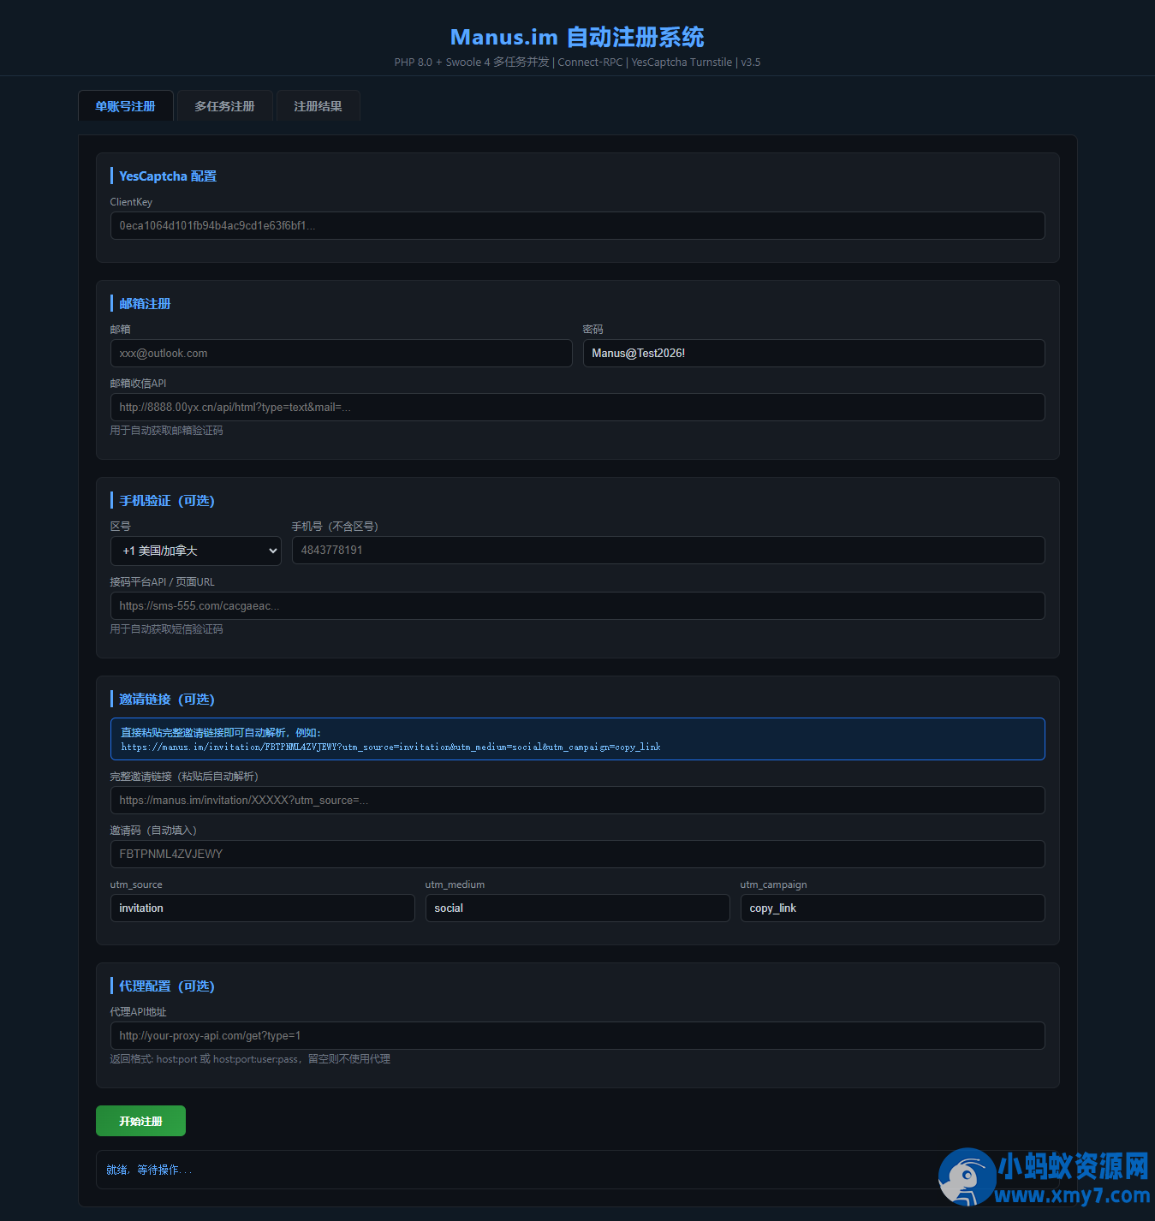The height and width of the screenshot is (1221, 1155).
Task: Select the 单账号注册 tab
Action: coord(126,106)
